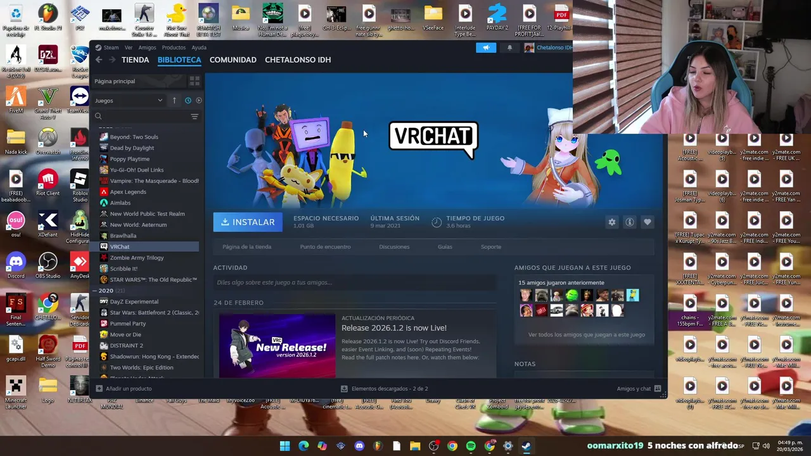
Task: Open PAYDAY 2 desktop shortcut
Action: click(497, 17)
